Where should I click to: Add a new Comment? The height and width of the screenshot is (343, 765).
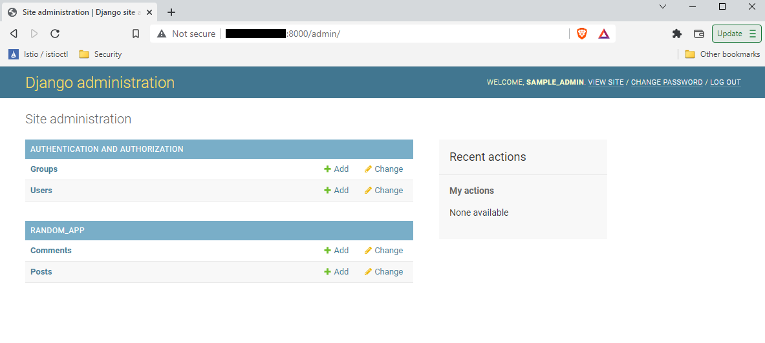[337, 251]
